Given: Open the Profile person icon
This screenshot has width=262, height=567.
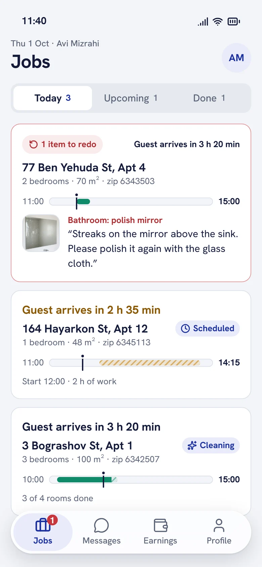Looking at the screenshot, I should (219, 525).
